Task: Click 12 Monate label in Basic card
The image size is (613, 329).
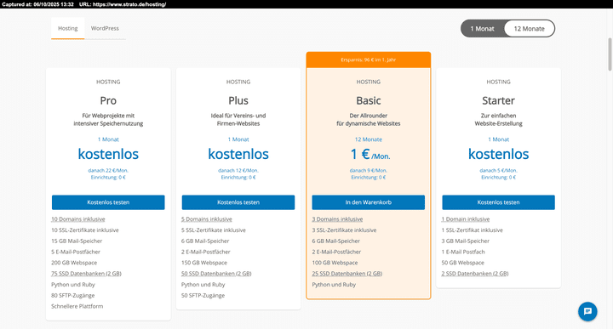Action: click(x=369, y=139)
